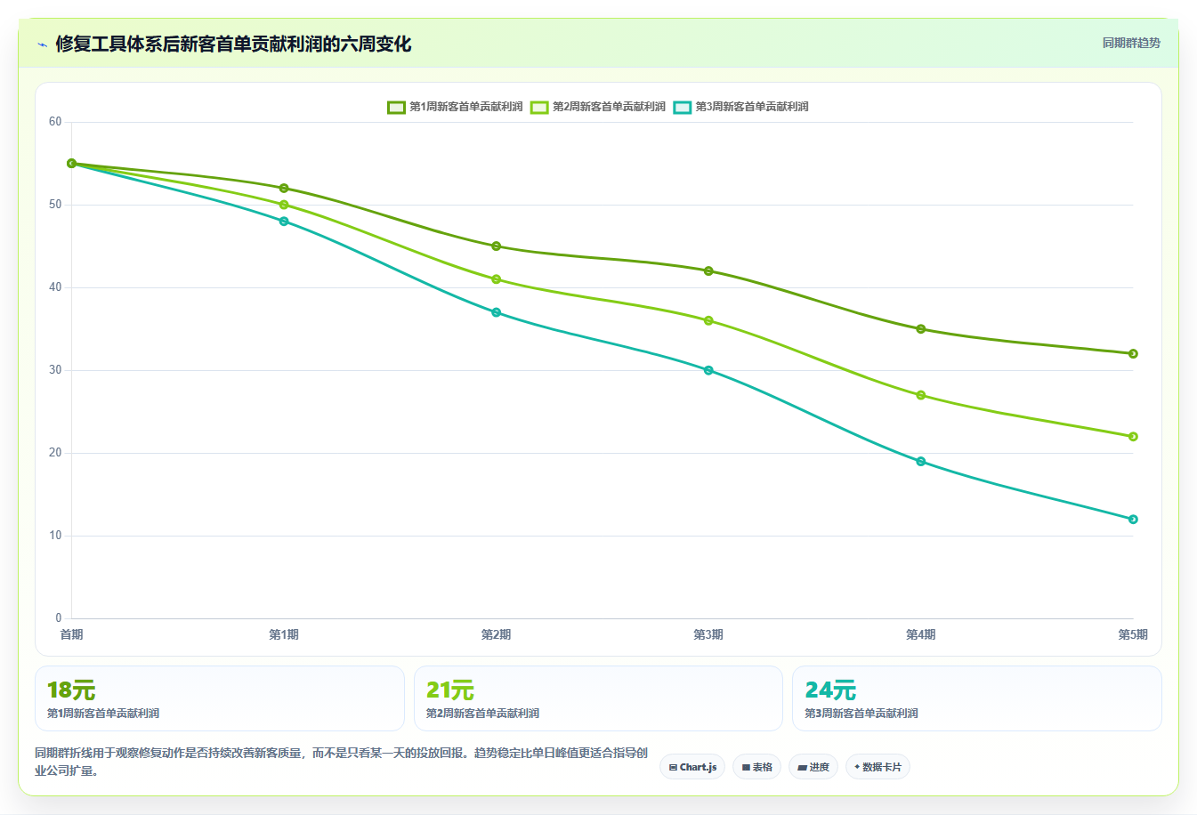The width and height of the screenshot is (1197, 815).
Task: Click week-2 line point at 第1期 (50)
Action: pyautogui.click(x=284, y=205)
